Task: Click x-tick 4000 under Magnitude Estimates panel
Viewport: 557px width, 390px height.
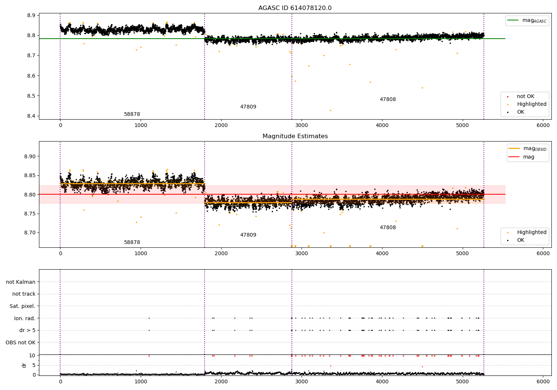Action: pos(382,254)
